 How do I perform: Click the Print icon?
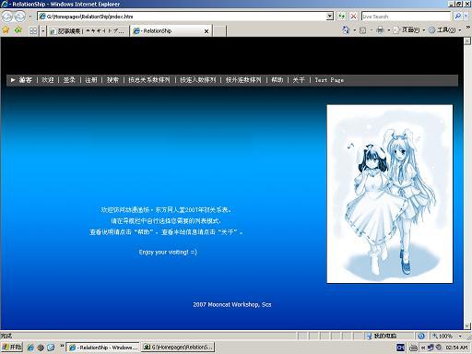381,29
